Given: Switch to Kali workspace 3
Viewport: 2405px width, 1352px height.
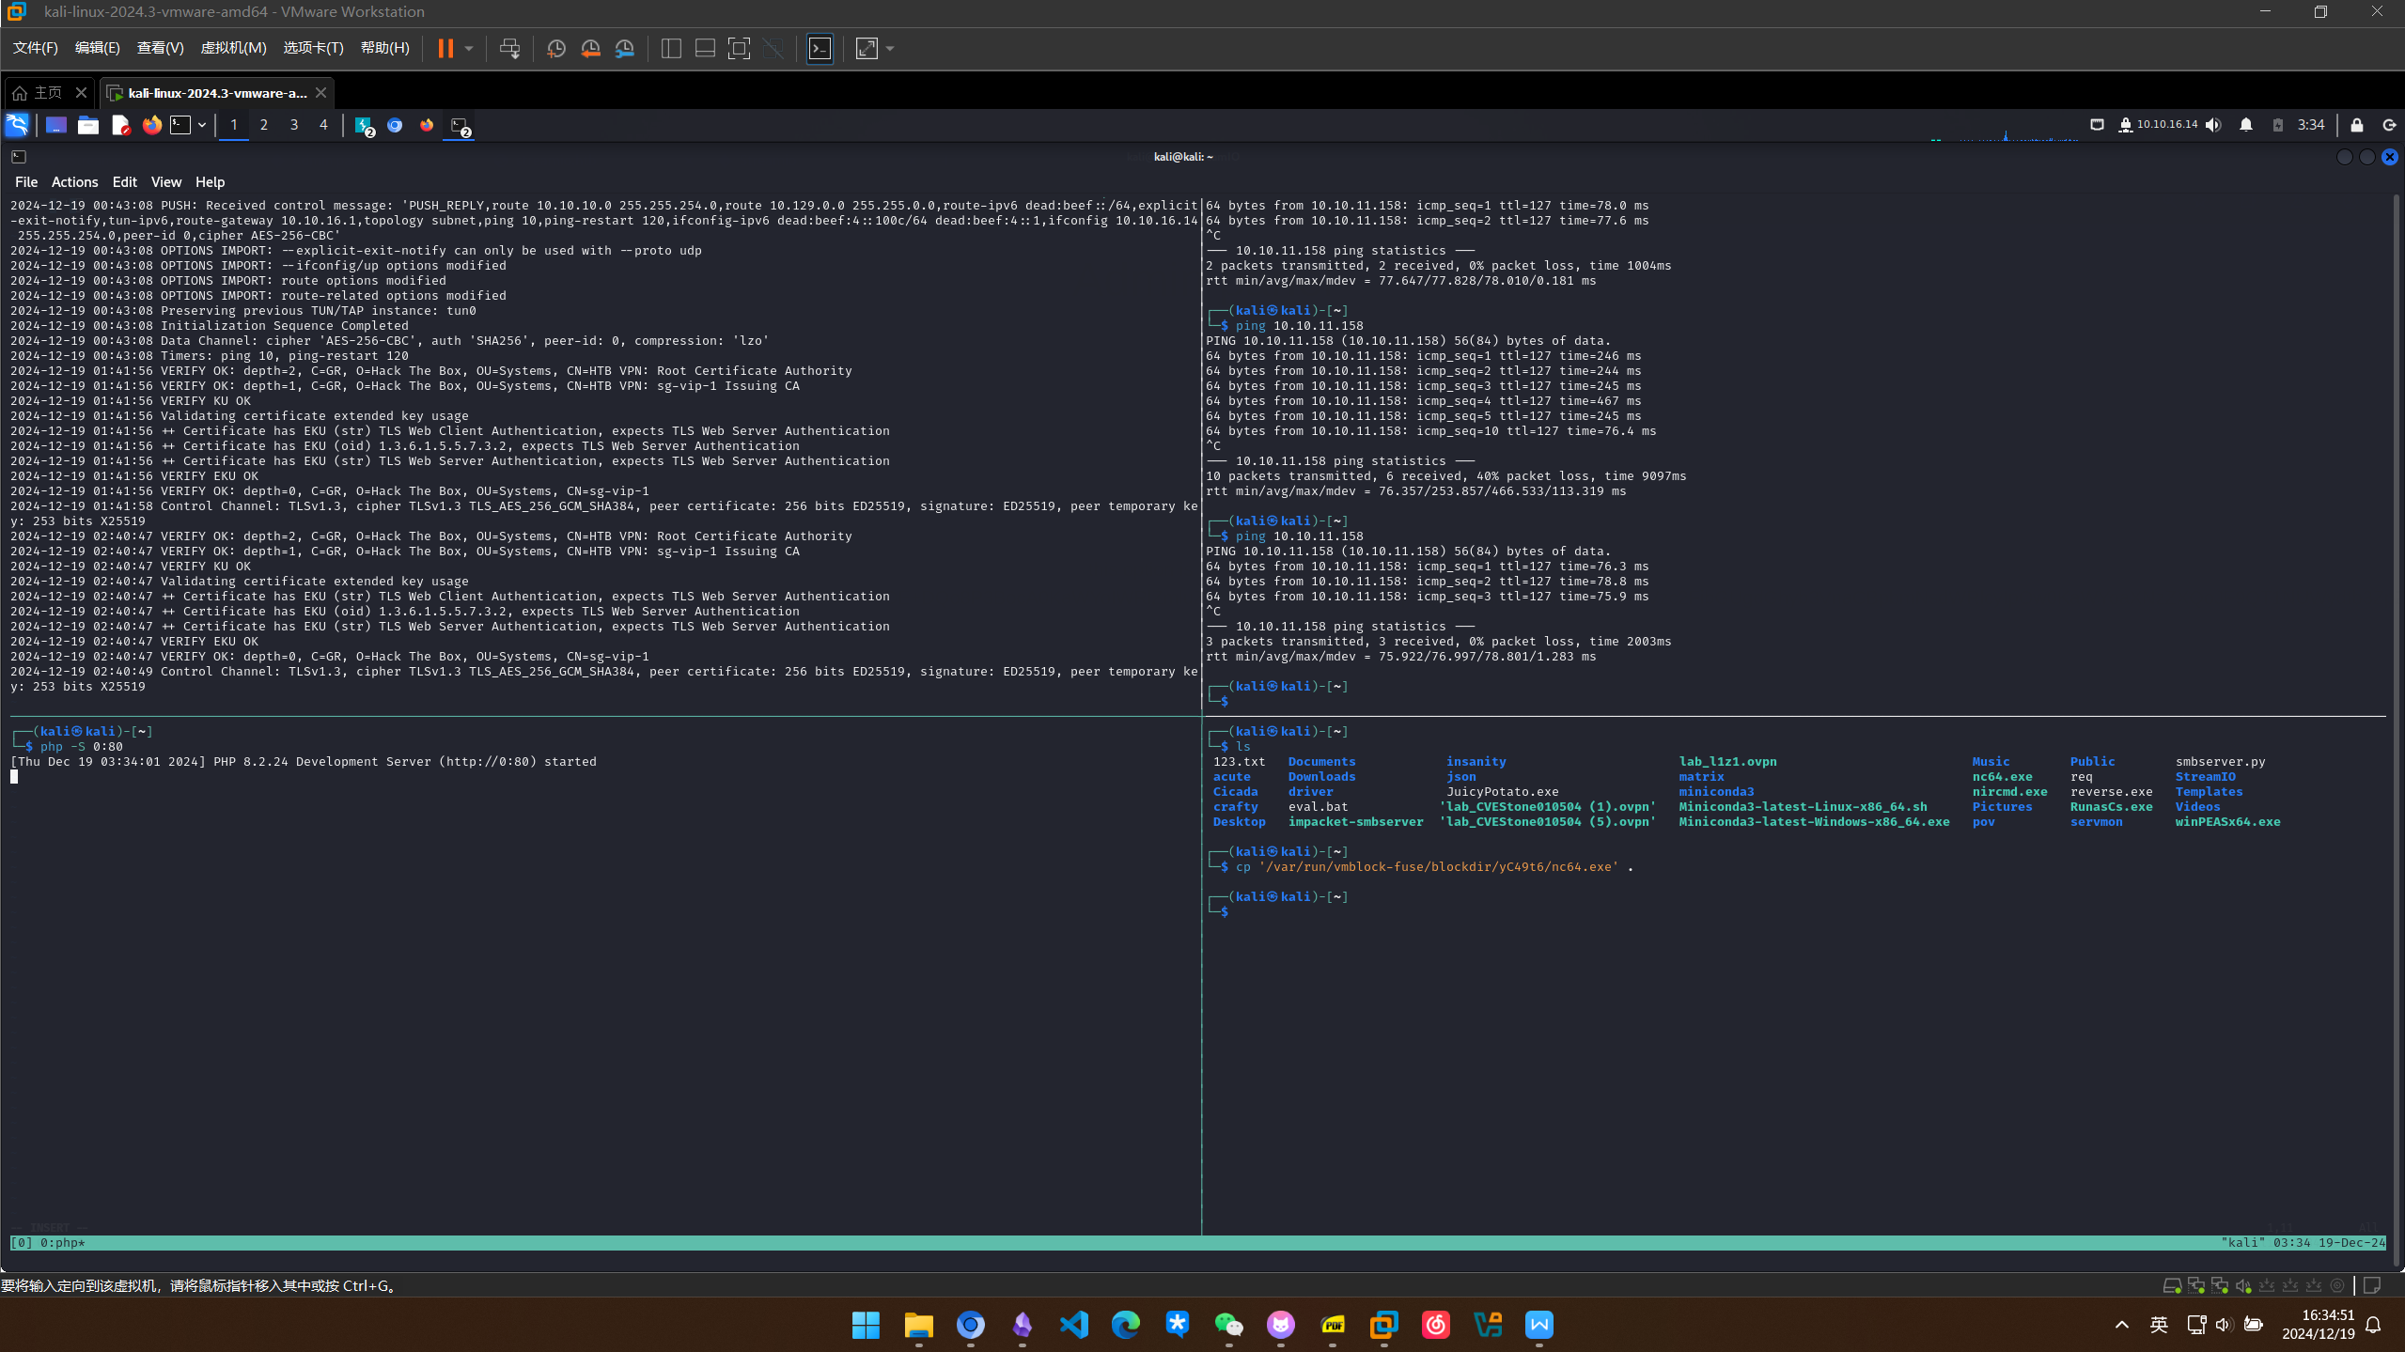Looking at the screenshot, I should tap(294, 125).
